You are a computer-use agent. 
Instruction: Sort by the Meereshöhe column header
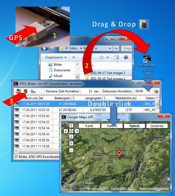pyautogui.click(x=128, y=98)
